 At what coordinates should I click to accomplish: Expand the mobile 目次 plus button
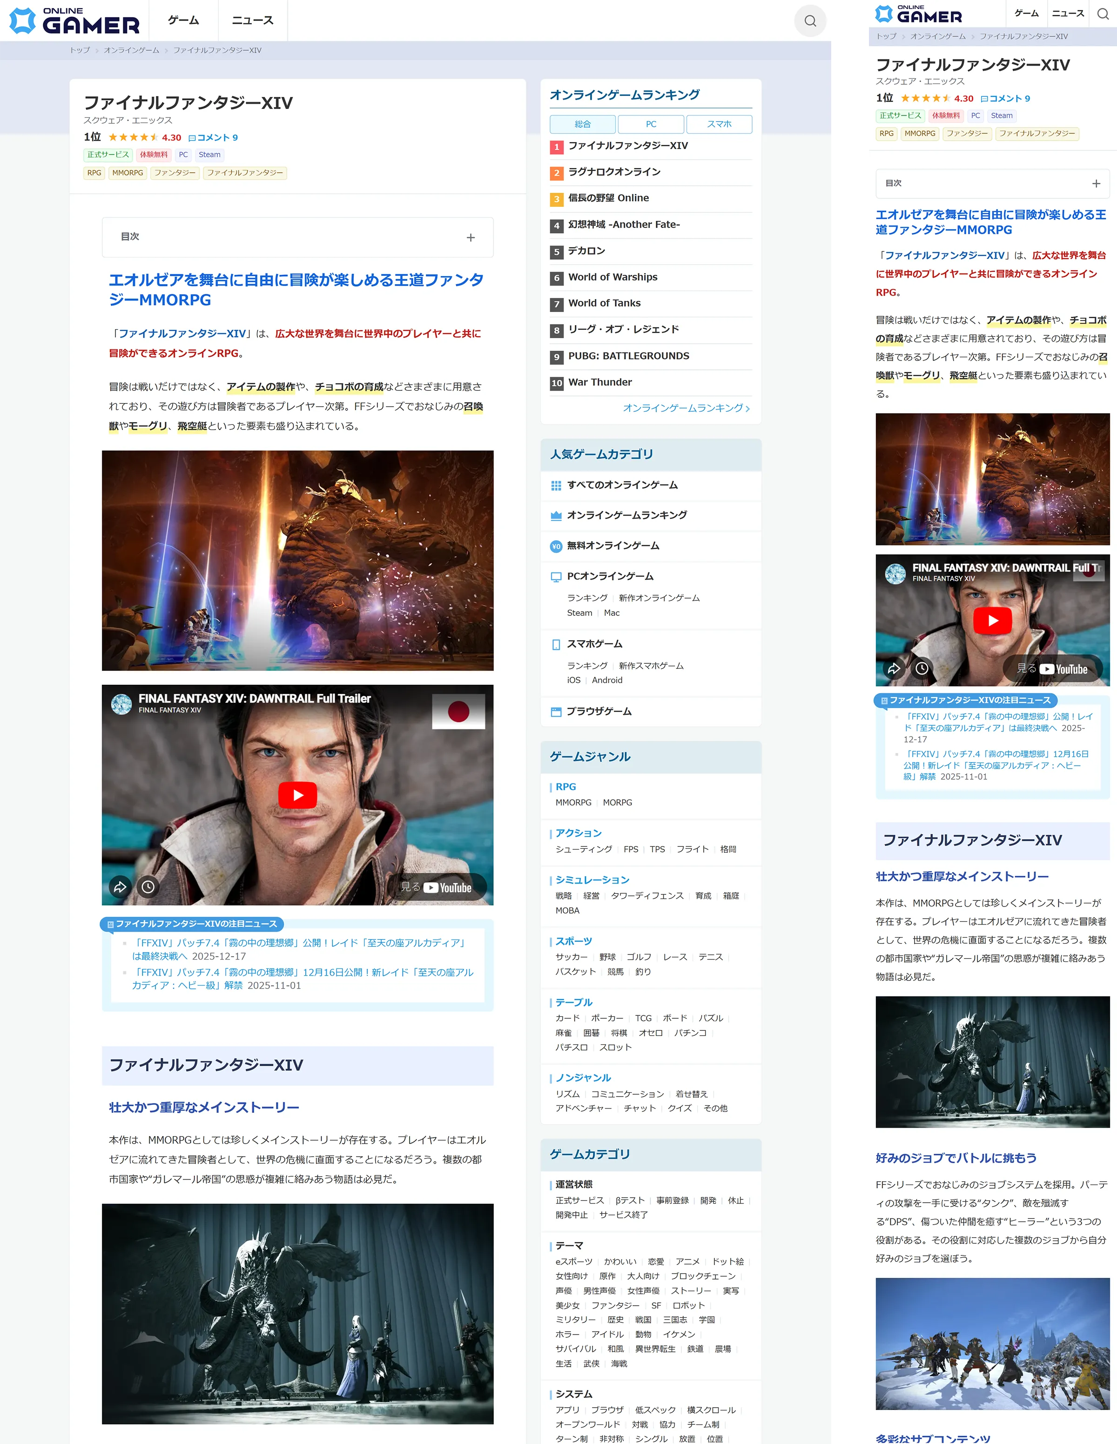1096,184
